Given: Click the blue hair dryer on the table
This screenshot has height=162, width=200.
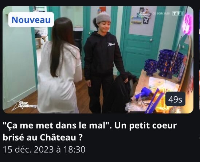Looking at the screenshot, I should click(x=144, y=93).
